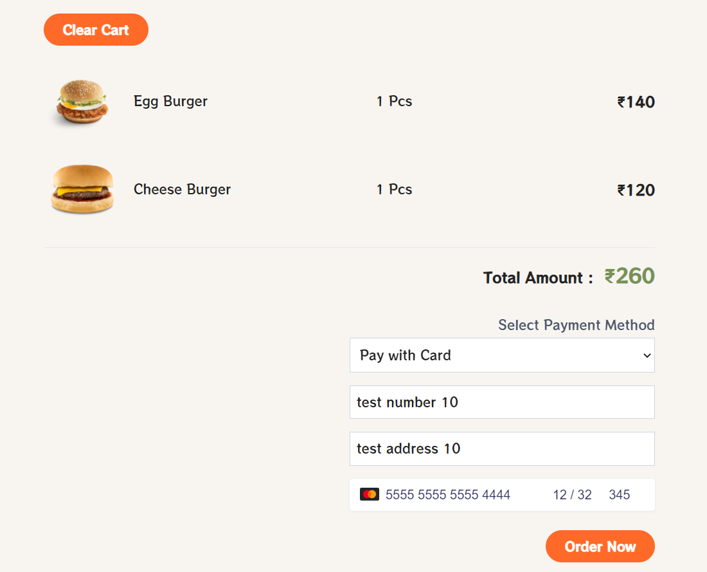Click the ₹140 price of Egg Burger
This screenshot has height=572, width=707.
636,102
